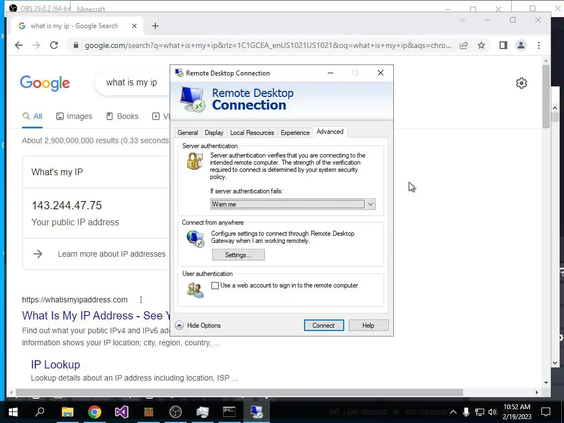This screenshot has width=564, height=423.
Task: Open Remote Desktop taskbar icon
Action: (257, 412)
